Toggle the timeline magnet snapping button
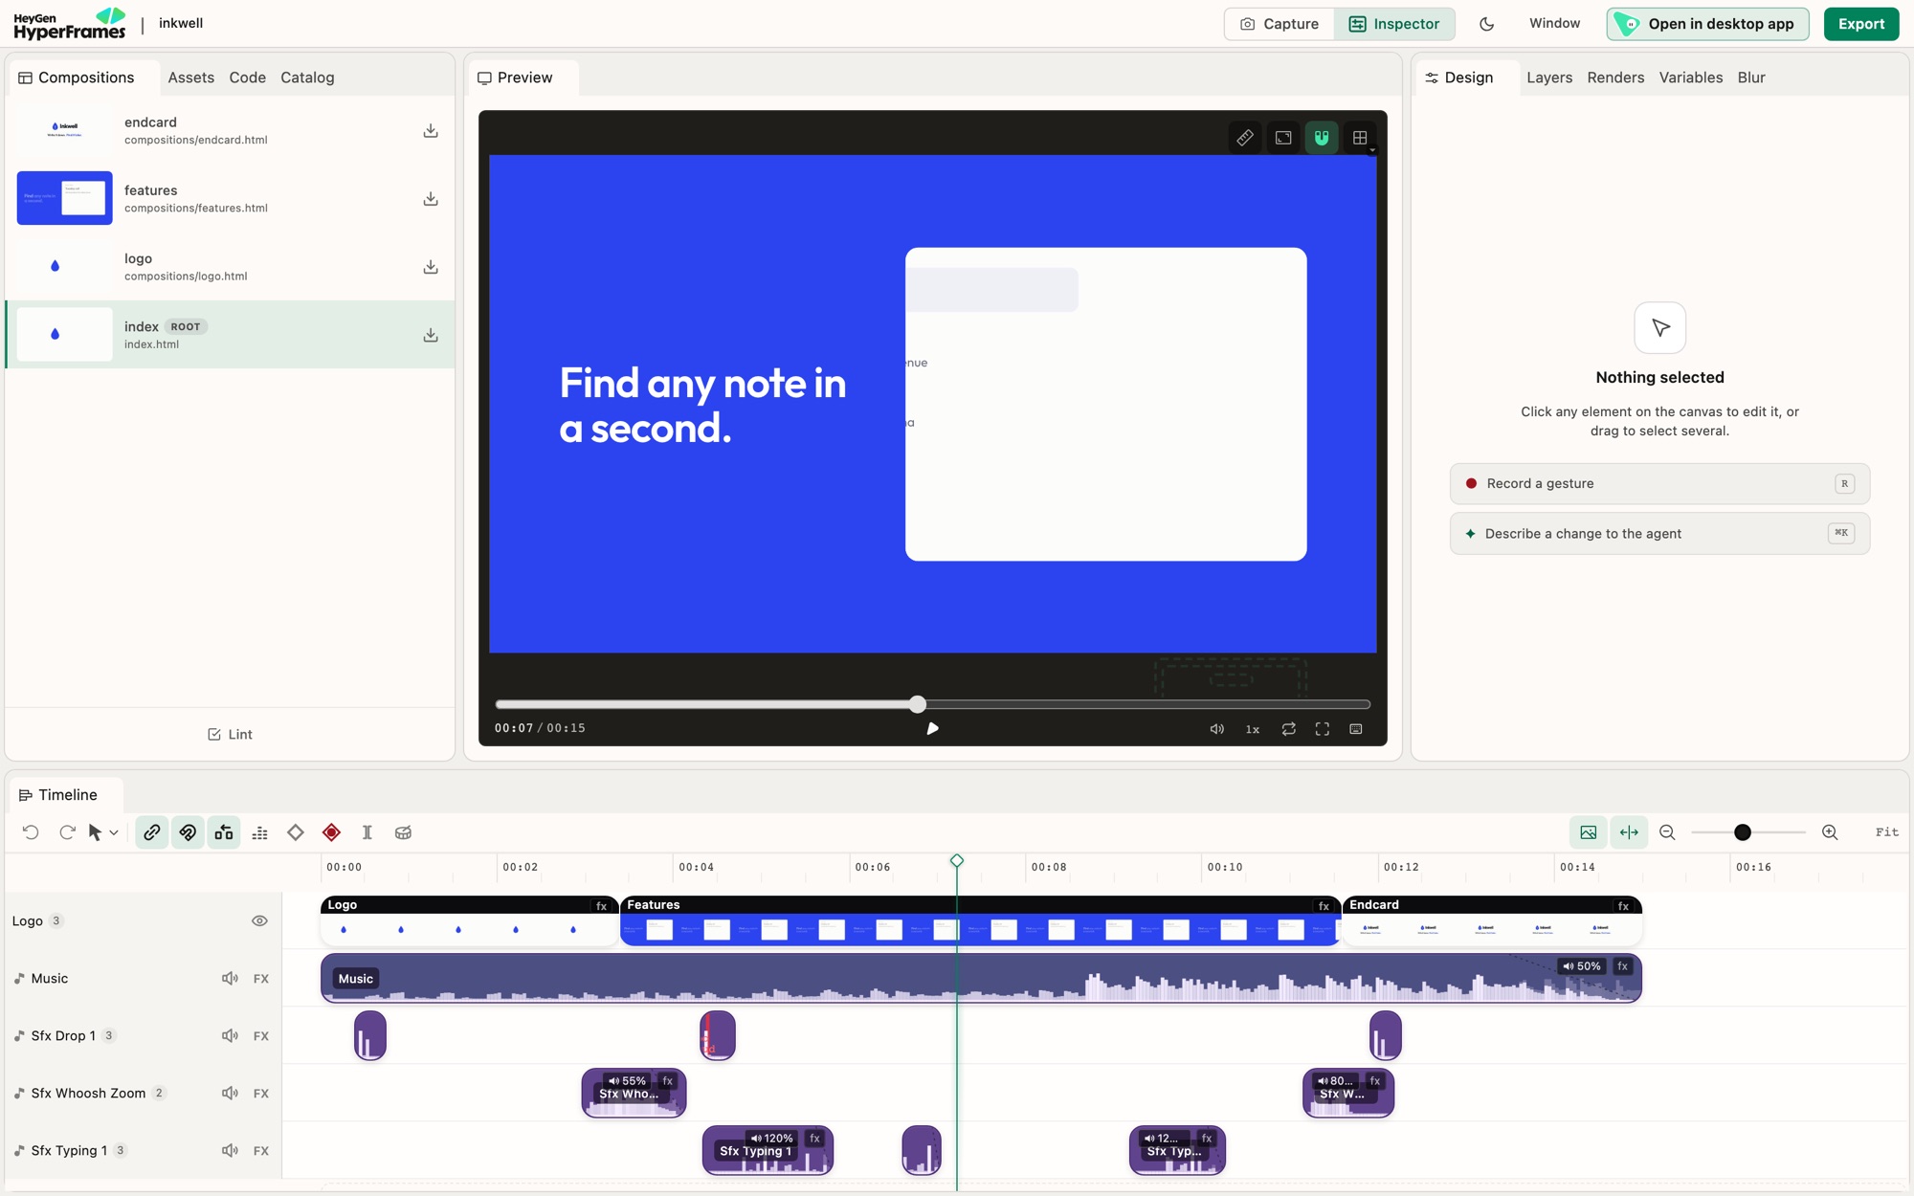The image size is (1914, 1196). (188, 832)
